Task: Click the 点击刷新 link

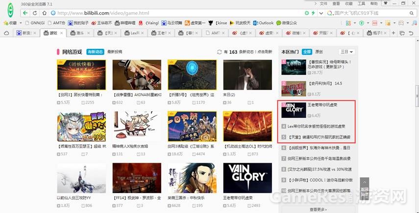Action: pos(265,52)
